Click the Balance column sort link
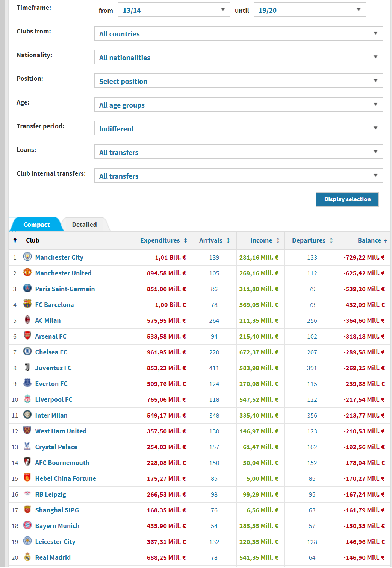The image size is (392, 568). coord(372,240)
